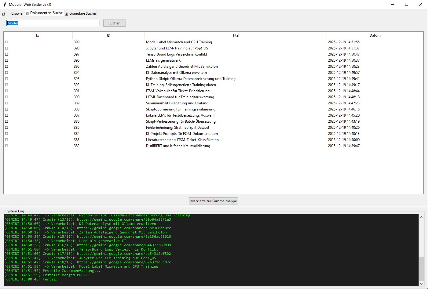This screenshot has height=289, width=428.
Task: Click the ID column header
Action: click(108, 35)
